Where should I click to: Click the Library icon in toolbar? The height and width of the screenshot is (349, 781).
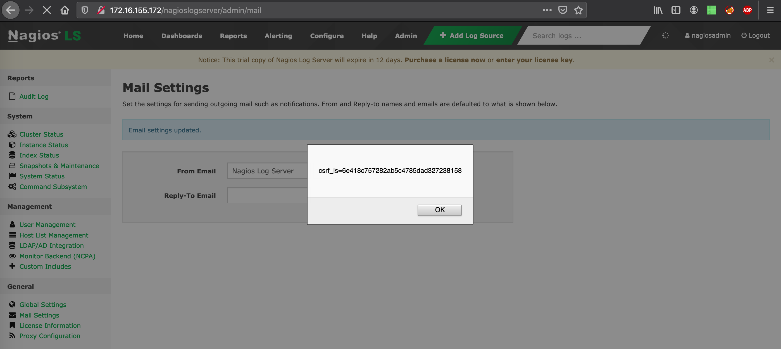(x=658, y=10)
